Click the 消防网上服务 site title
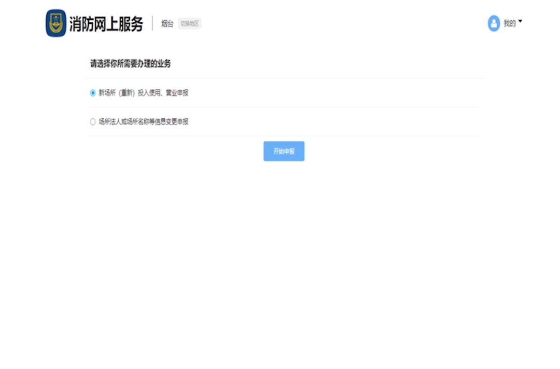560x369 pixels. coord(106,24)
